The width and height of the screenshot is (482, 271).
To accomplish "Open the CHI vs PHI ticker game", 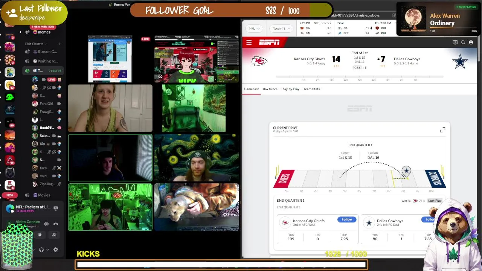I will tap(384, 29).
